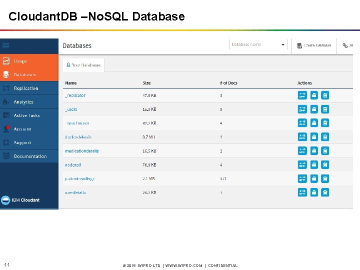Delete the _replicator database
The height and width of the screenshot is (270, 360).
[x=325, y=95]
